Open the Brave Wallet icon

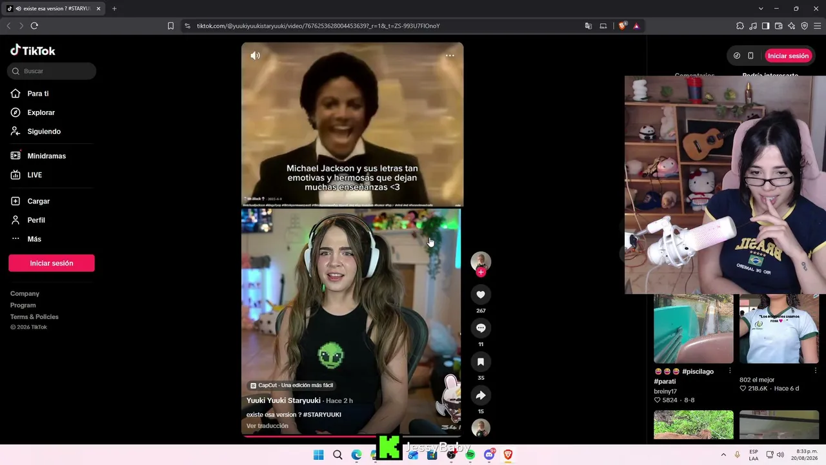pos(778,26)
